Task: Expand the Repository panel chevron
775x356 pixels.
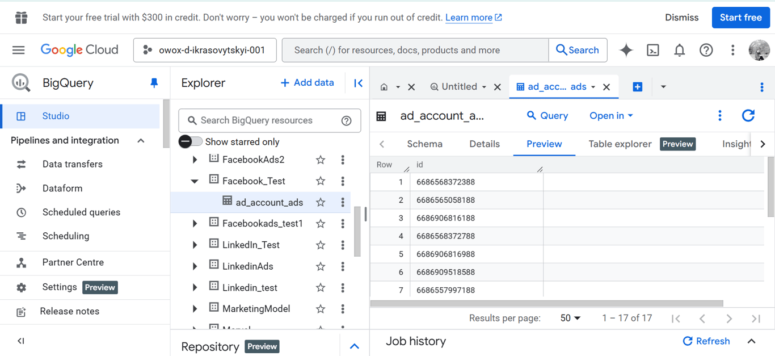Action: click(x=355, y=346)
